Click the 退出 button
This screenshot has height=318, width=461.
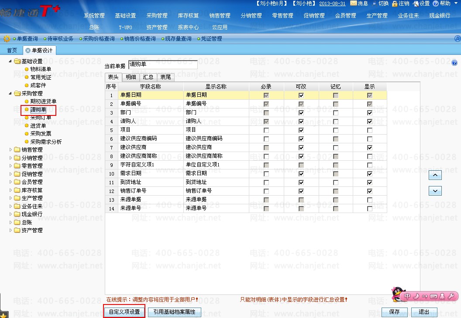423,312
